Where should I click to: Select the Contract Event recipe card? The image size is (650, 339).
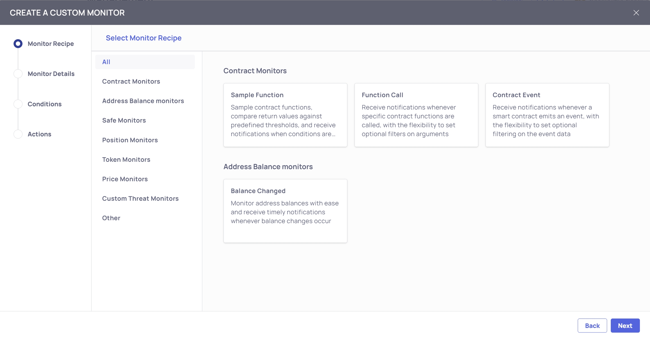click(547, 115)
